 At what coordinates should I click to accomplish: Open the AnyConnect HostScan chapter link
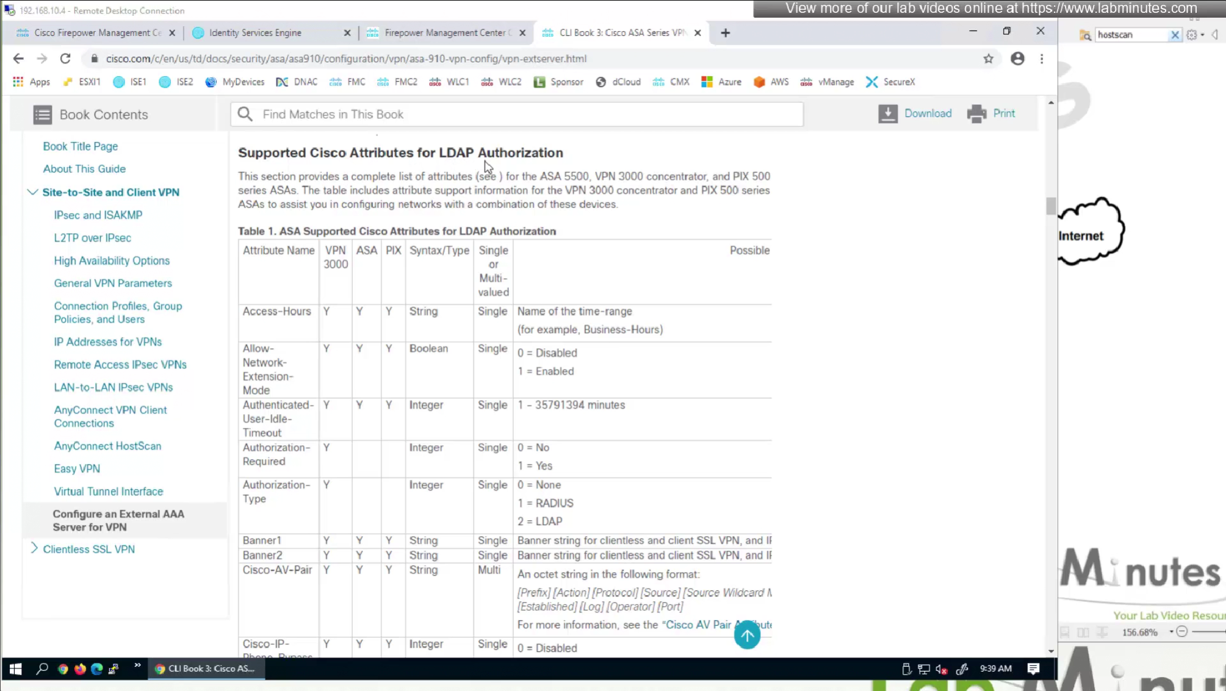pos(107,446)
